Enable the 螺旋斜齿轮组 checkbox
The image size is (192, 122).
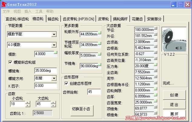coord(10,62)
